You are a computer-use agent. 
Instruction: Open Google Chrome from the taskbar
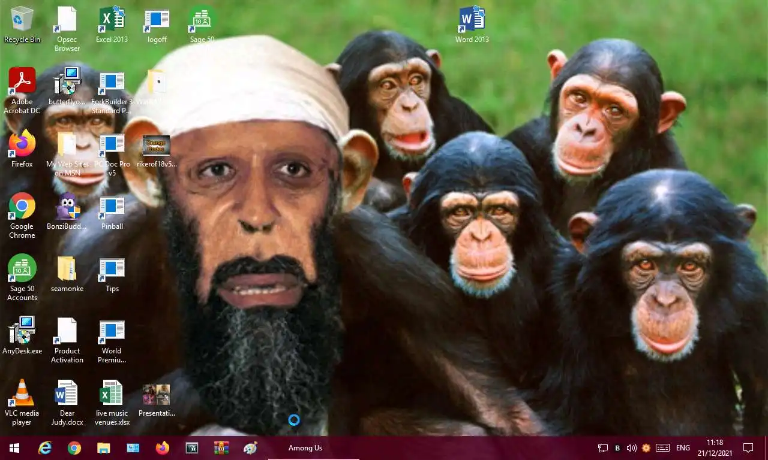coord(74,448)
